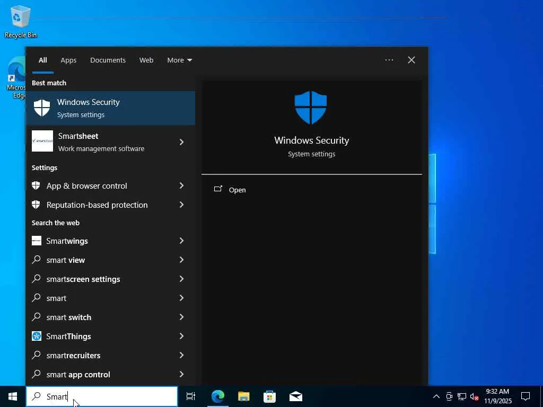Click the muted volume tray icon

475,396
